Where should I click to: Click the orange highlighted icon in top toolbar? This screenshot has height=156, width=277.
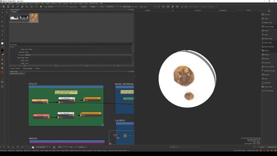pos(36,6)
